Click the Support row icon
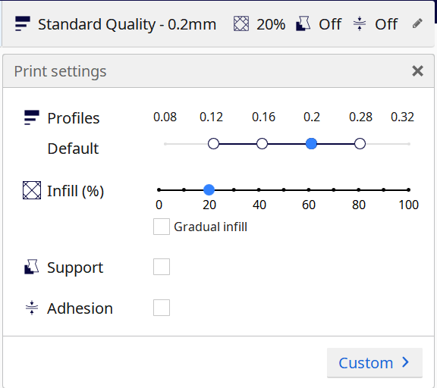This screenshot has width=437, height=388. click(32, 268)
